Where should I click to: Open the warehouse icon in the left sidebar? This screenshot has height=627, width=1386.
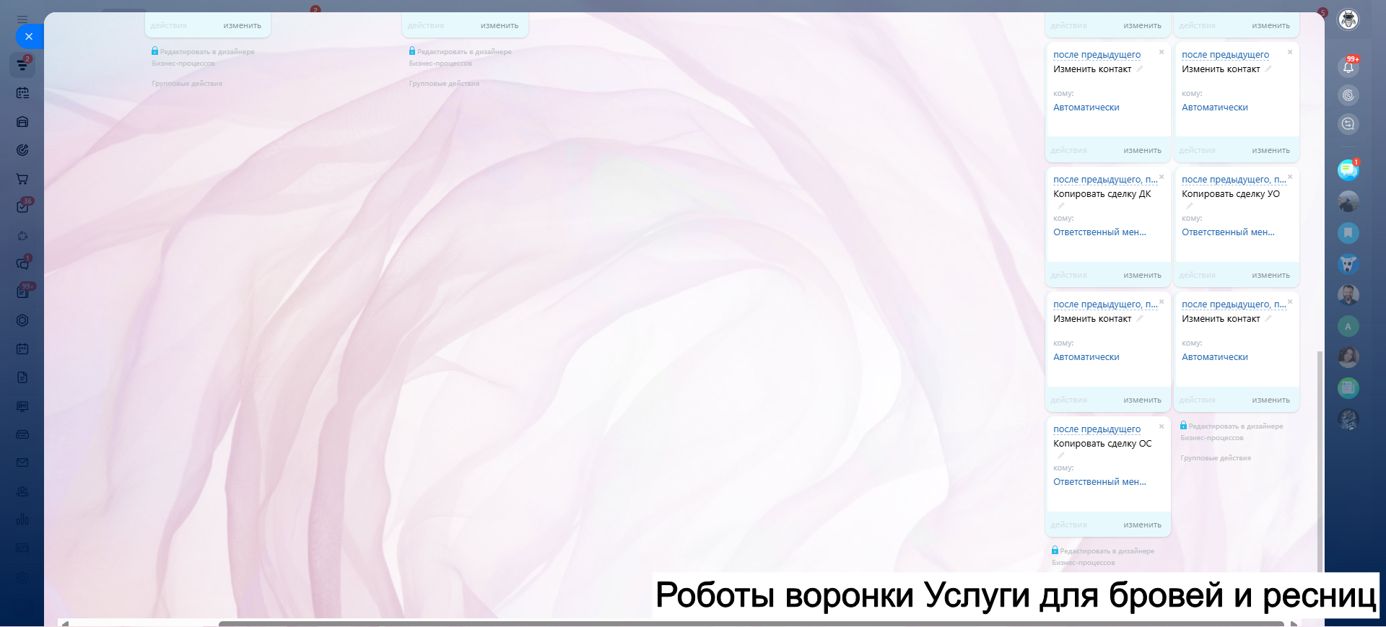(x=22, y=122)
